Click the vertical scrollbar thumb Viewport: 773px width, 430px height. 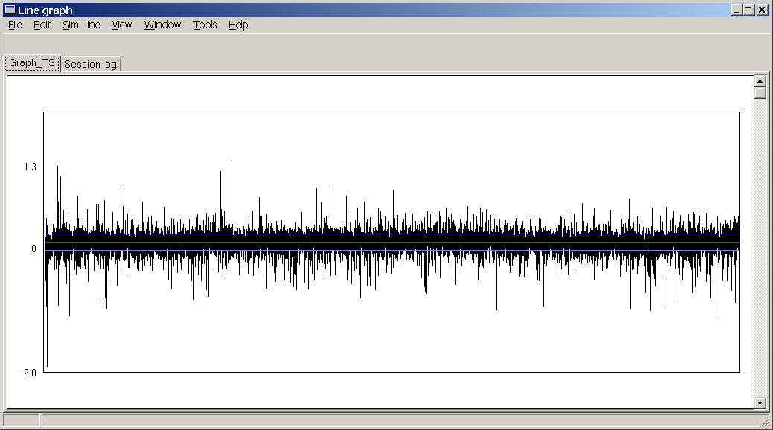760,94
